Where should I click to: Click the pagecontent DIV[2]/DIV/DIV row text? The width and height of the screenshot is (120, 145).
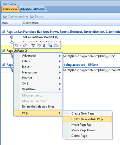coord(91,70)
